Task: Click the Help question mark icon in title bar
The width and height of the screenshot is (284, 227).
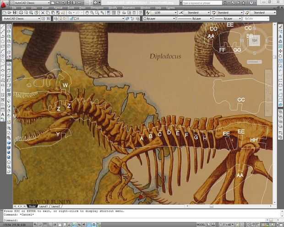Action: (x=251, y=3)
